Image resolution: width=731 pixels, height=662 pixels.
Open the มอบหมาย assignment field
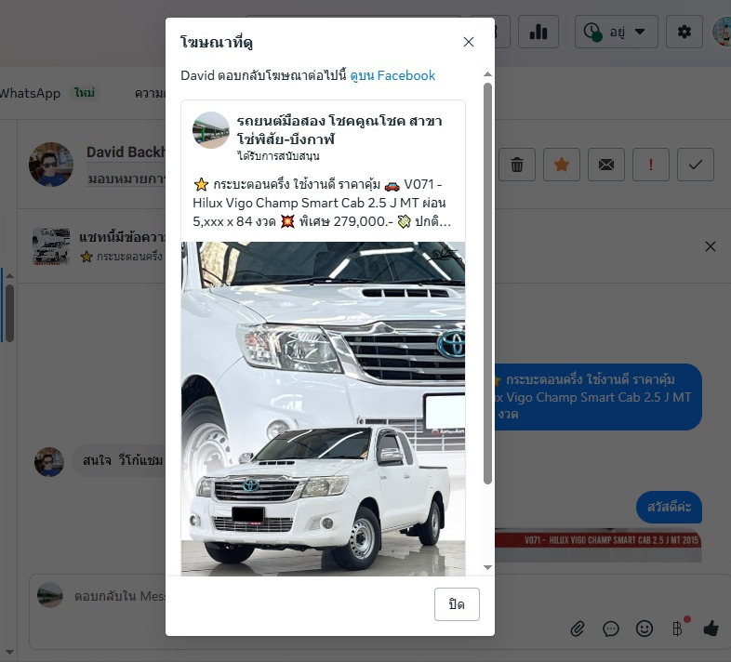point(126,179)
